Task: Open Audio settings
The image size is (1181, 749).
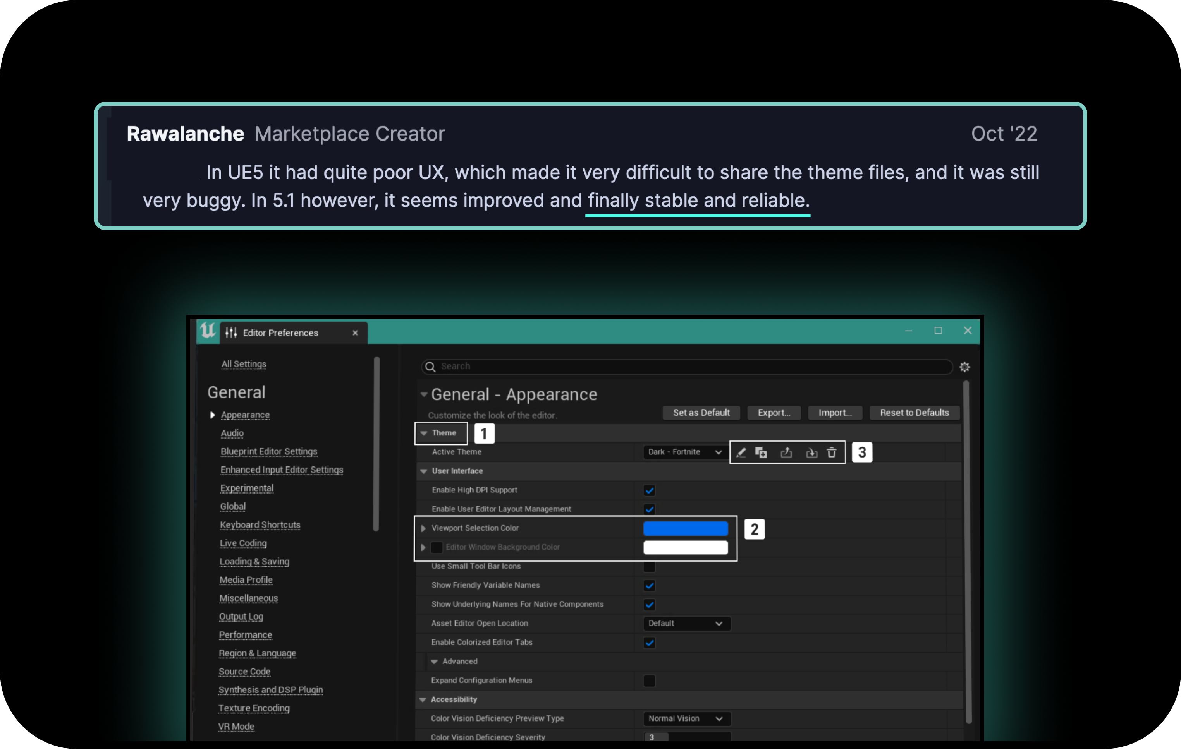Action: coord(232,433)
